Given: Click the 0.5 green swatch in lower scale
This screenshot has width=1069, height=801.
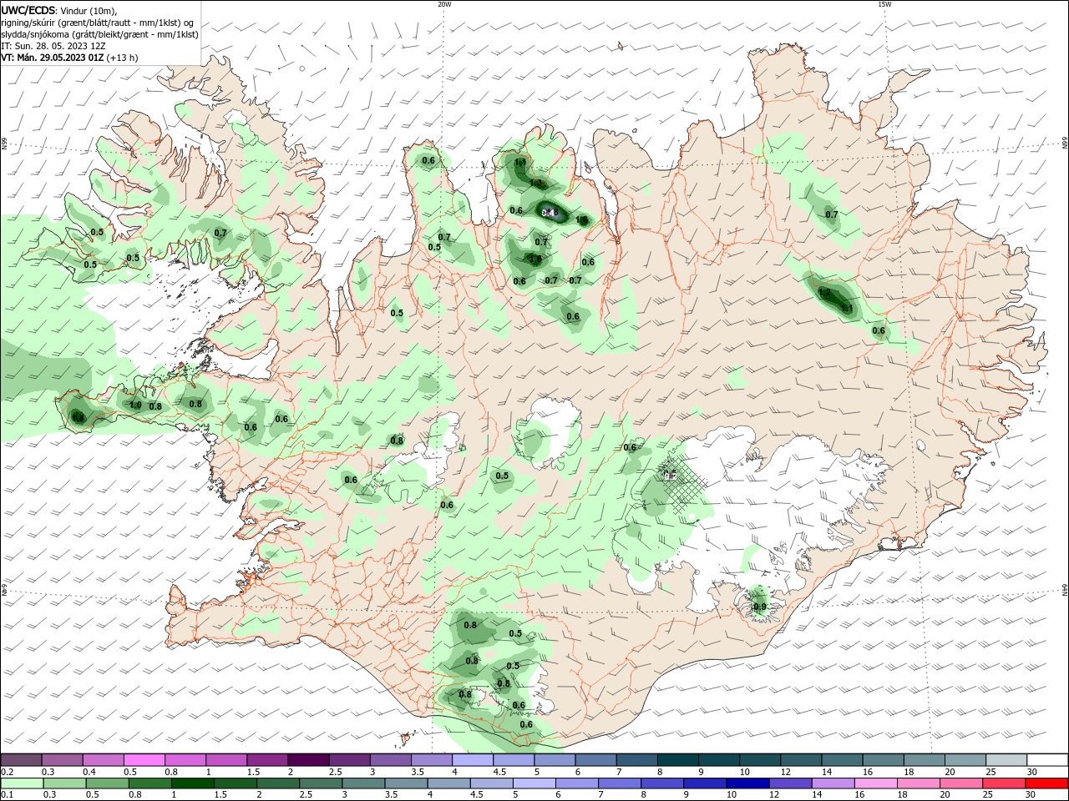Looking at the screenshot, I should coord(108,783).
